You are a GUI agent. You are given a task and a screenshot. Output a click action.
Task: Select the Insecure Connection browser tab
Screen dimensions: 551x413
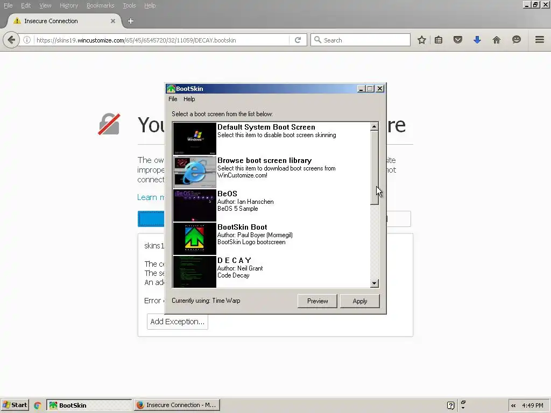(x=63, y=21)
